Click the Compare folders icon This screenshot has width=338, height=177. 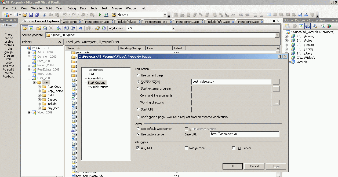click(x=97, y=28)
